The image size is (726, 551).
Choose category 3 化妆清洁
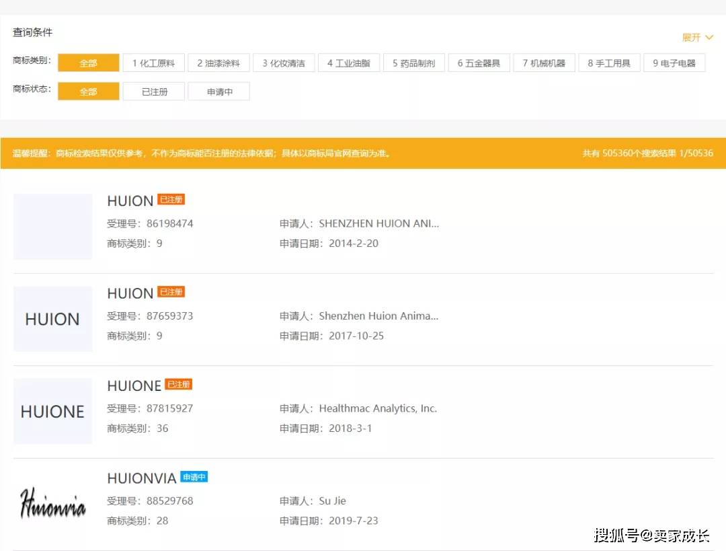point(284,63)
